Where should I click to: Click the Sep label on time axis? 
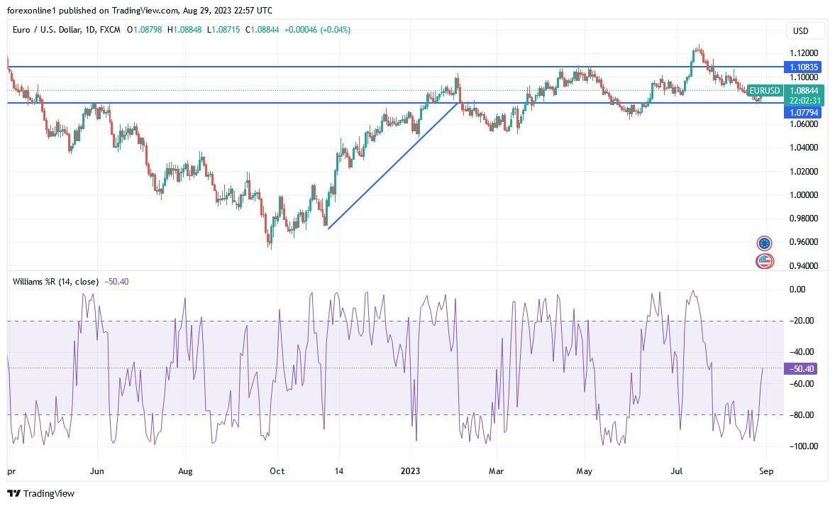(x=766, y=471)
